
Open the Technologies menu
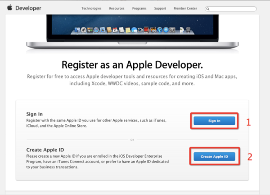(91, 9)
